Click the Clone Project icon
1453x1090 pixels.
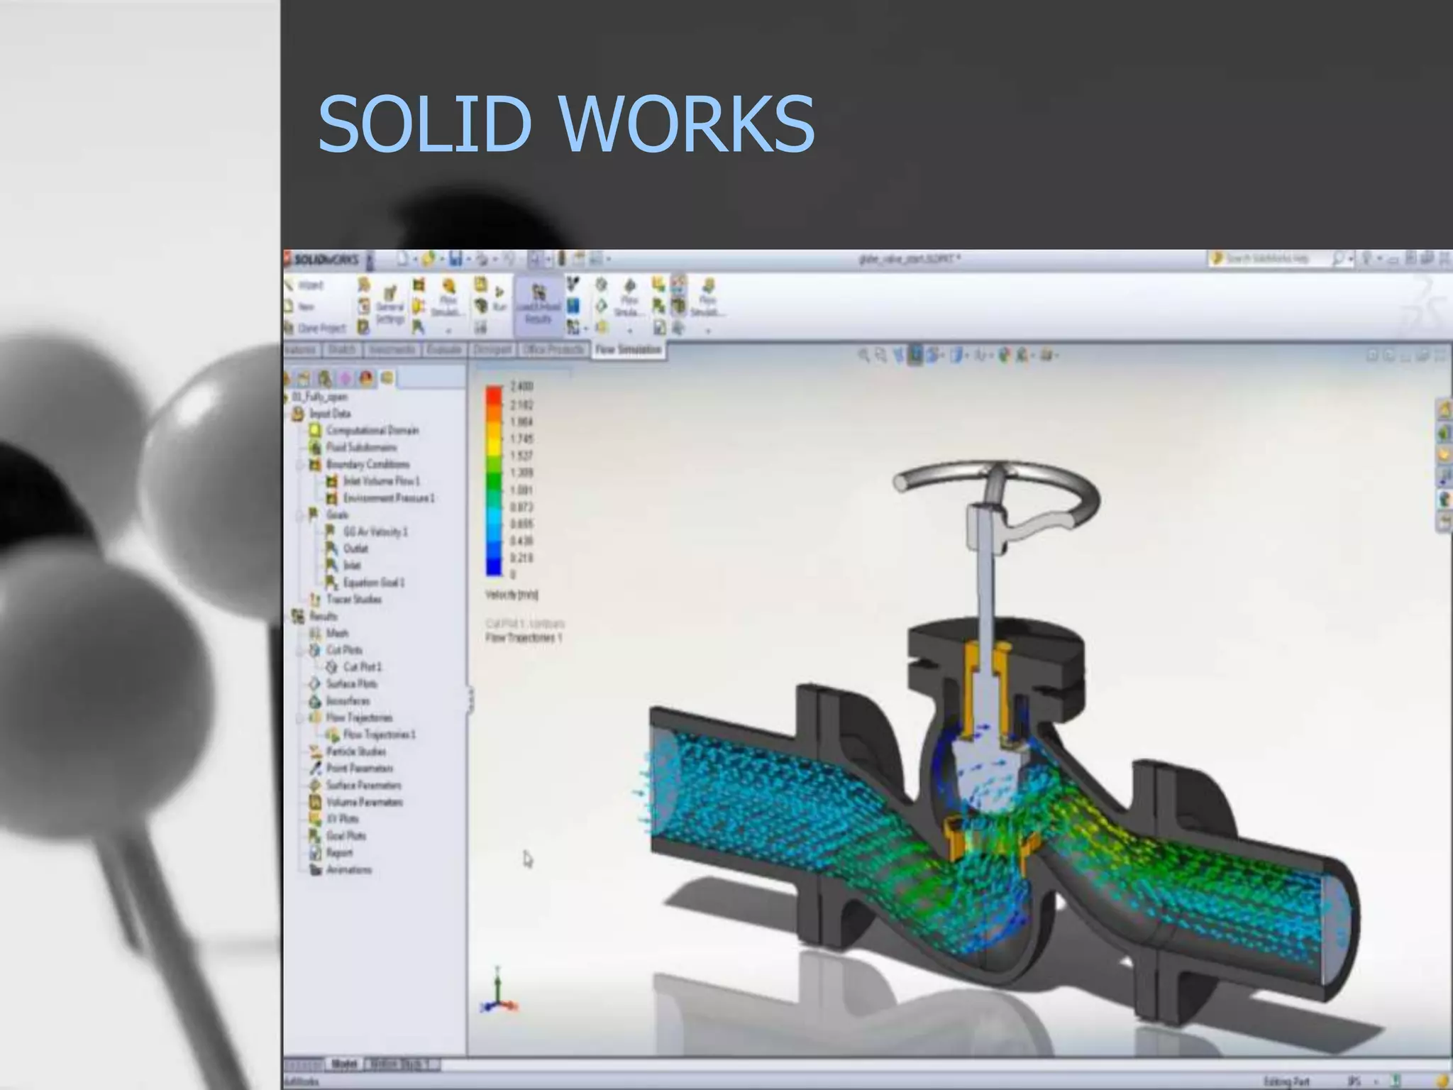pos(289,329)
